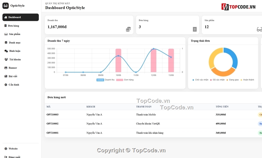The width and height of the screenshot is (262, 158).
Task: Open the Danh mục sidebar entry
Action: (21, 43)
